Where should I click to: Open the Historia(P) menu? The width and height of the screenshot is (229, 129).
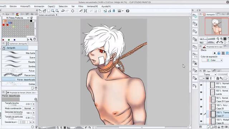click(25, 6)
